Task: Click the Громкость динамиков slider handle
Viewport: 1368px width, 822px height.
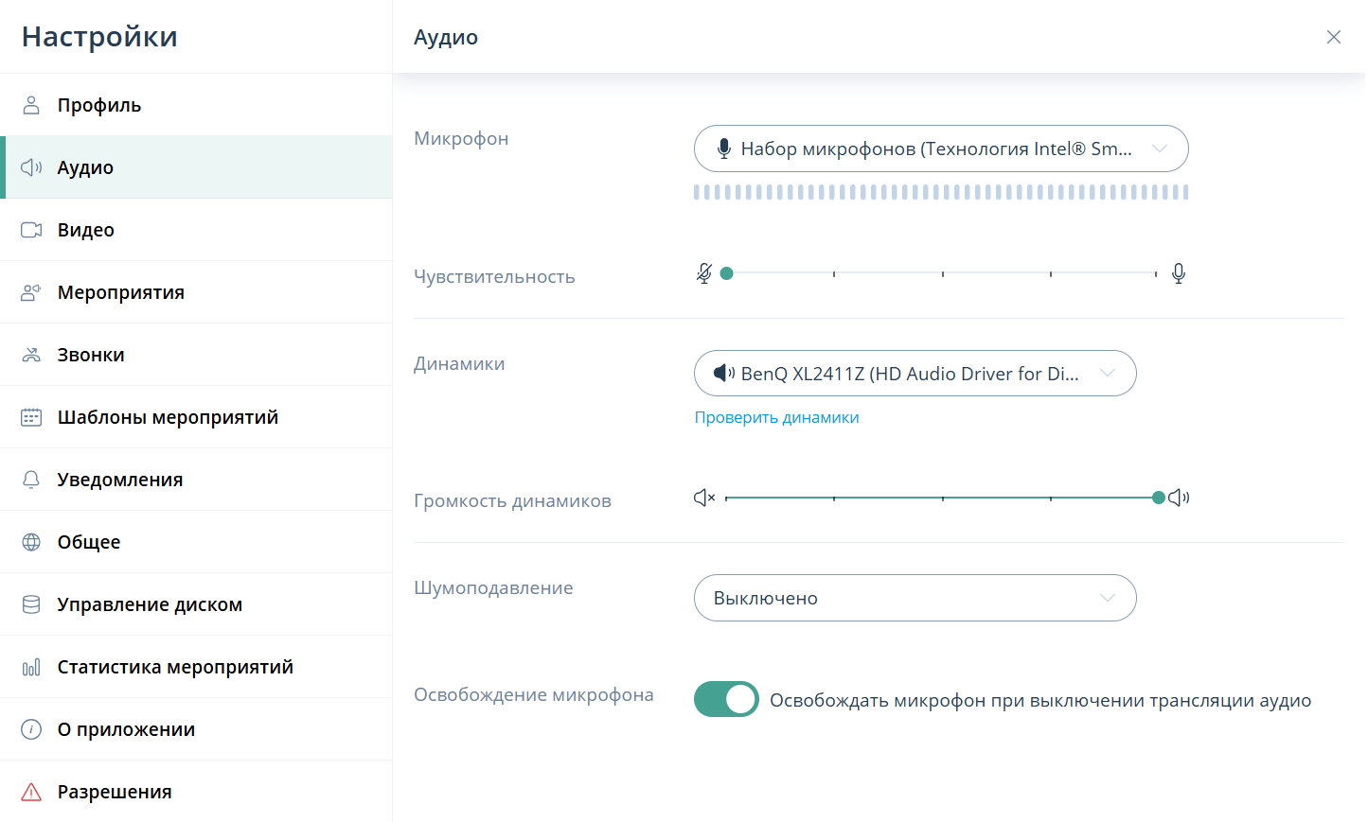Action: point(1158,498)
